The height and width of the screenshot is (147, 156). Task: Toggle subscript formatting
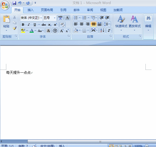point(49,25)
